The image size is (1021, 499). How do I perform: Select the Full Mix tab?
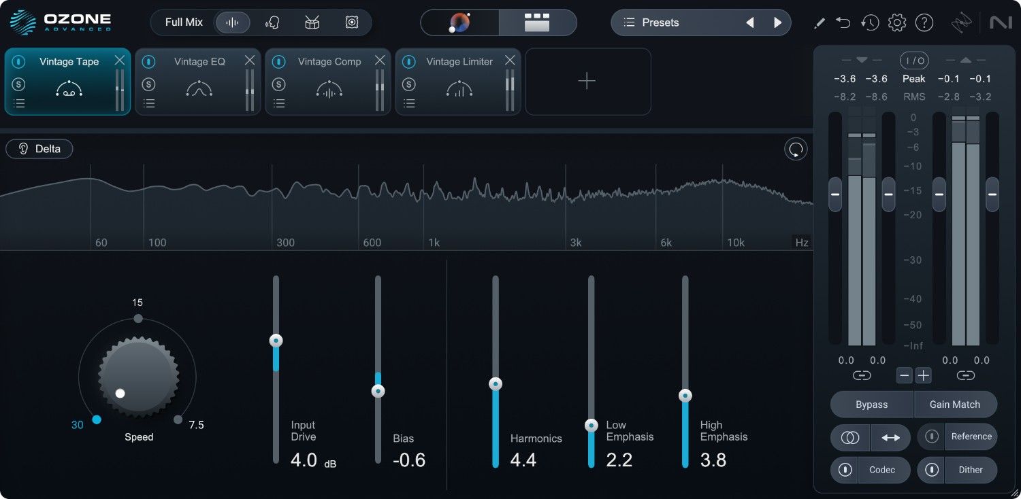[x=184, y=22]
